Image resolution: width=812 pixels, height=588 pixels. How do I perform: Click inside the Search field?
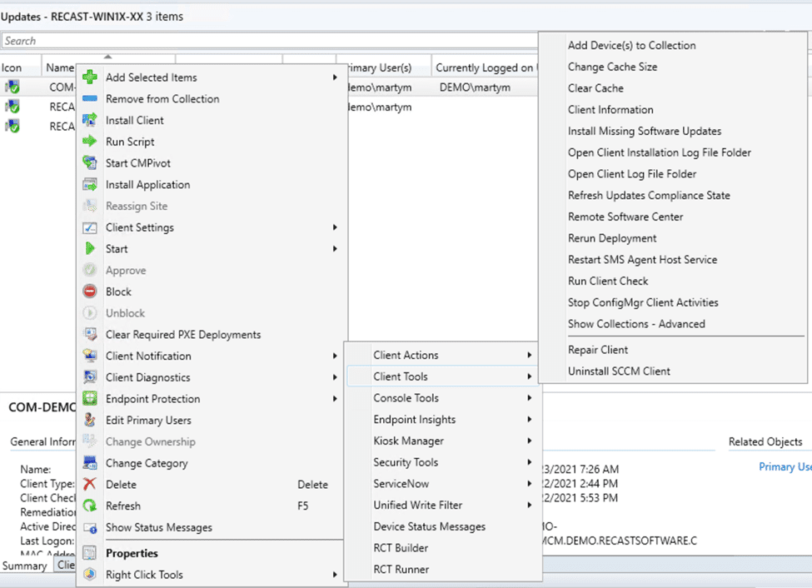[250, 40]
